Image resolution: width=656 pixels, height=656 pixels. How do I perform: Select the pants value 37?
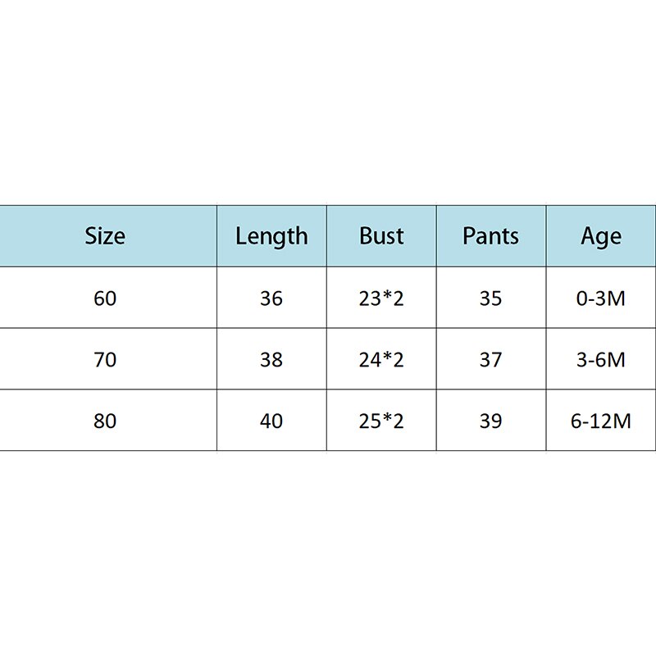[x=490, y=359]
